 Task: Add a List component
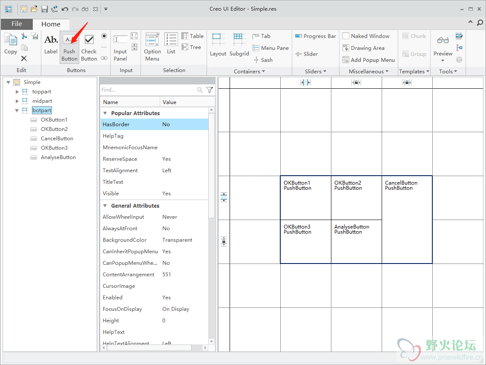coord(171,44)
